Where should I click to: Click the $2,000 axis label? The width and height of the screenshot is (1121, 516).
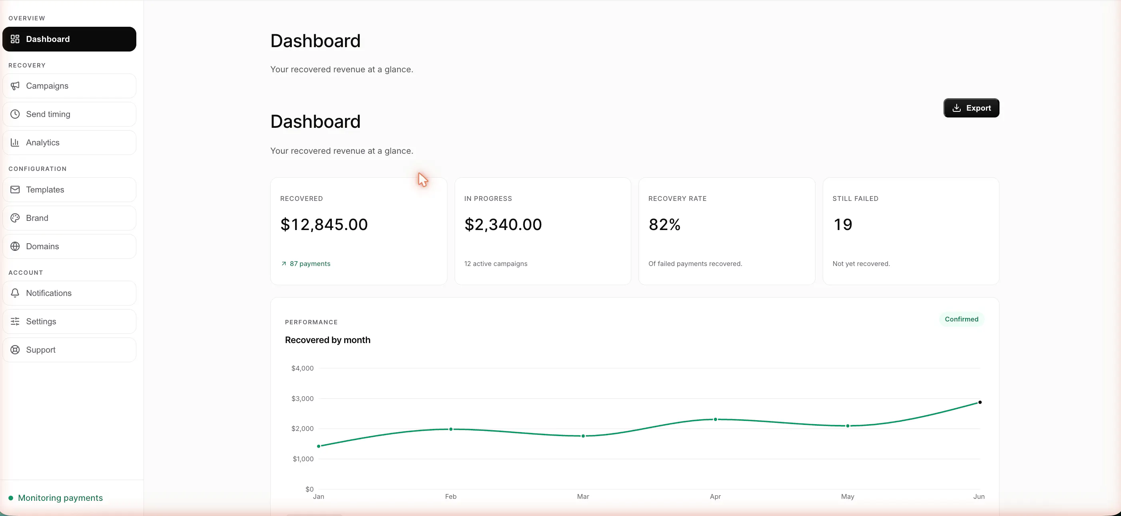[303, 429]
